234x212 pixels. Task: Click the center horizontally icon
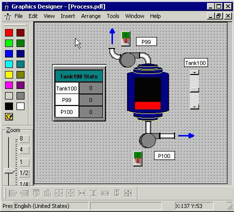pos(59,193)
